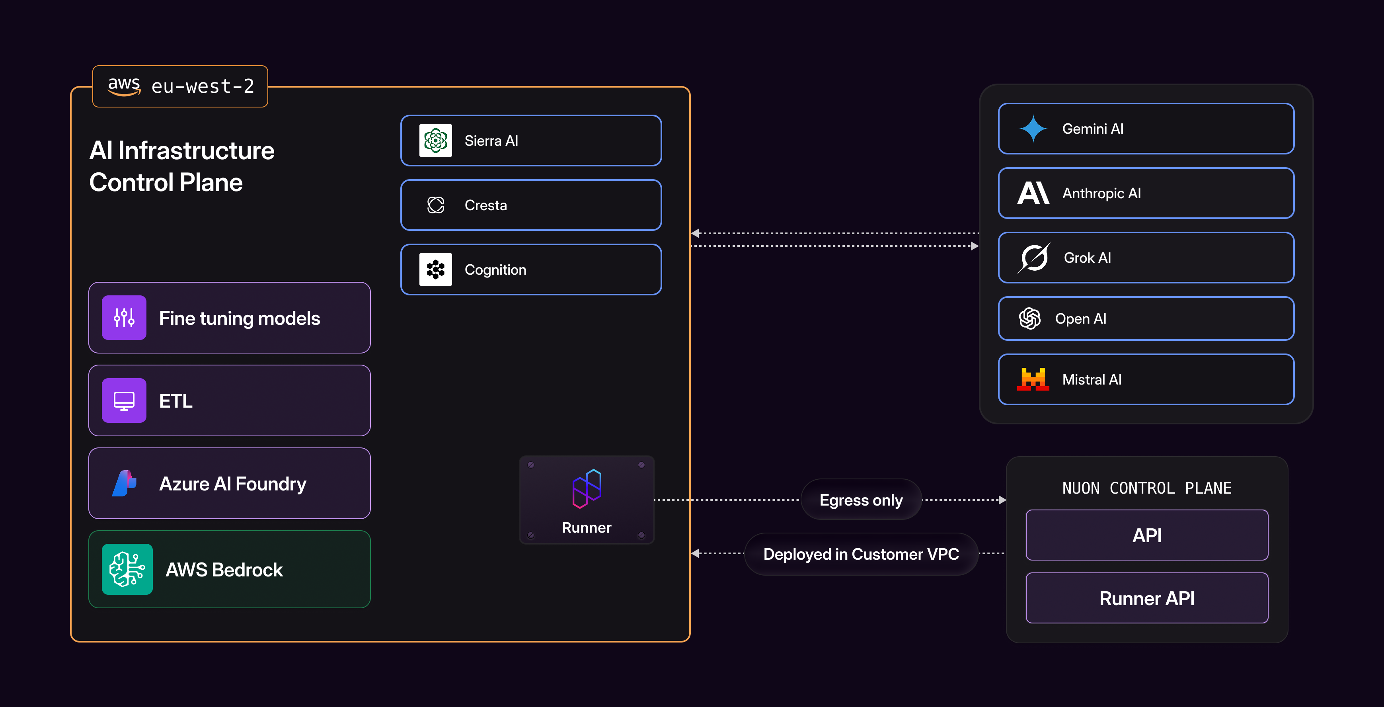Viewport: 1384px width, 707px height.
Task: Click the Cognition logo icon
Action: pos(435,270)
